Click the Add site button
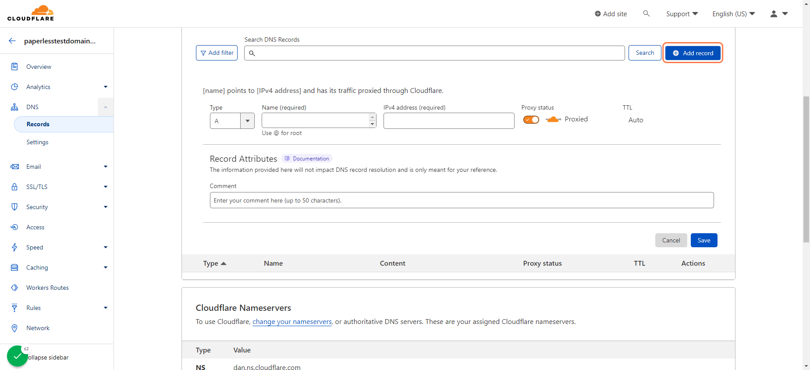810x370 pixels. (611, 14)
